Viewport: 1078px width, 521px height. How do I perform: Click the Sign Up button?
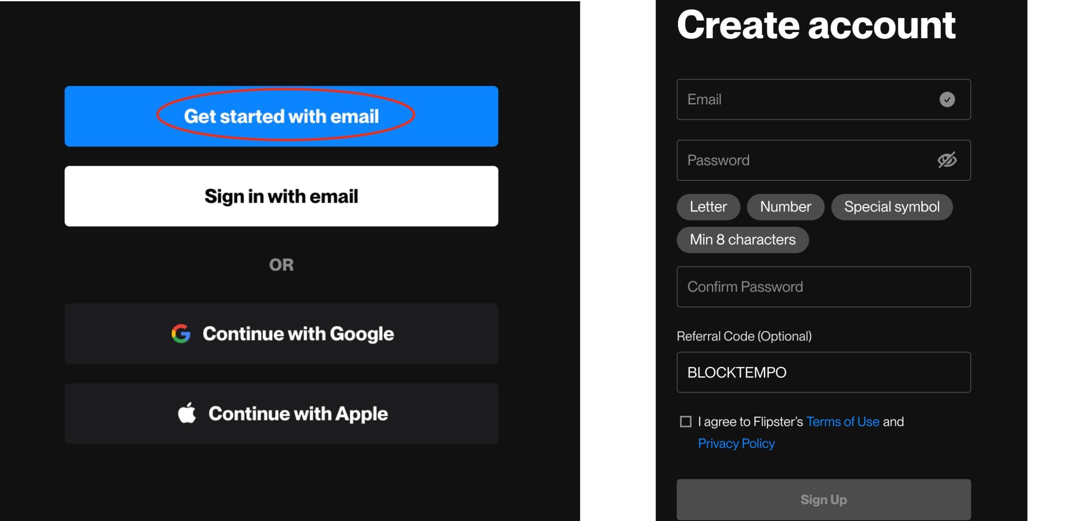pos(824,499)
